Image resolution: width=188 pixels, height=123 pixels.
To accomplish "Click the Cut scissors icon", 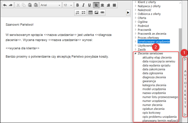I will point(18,5).
